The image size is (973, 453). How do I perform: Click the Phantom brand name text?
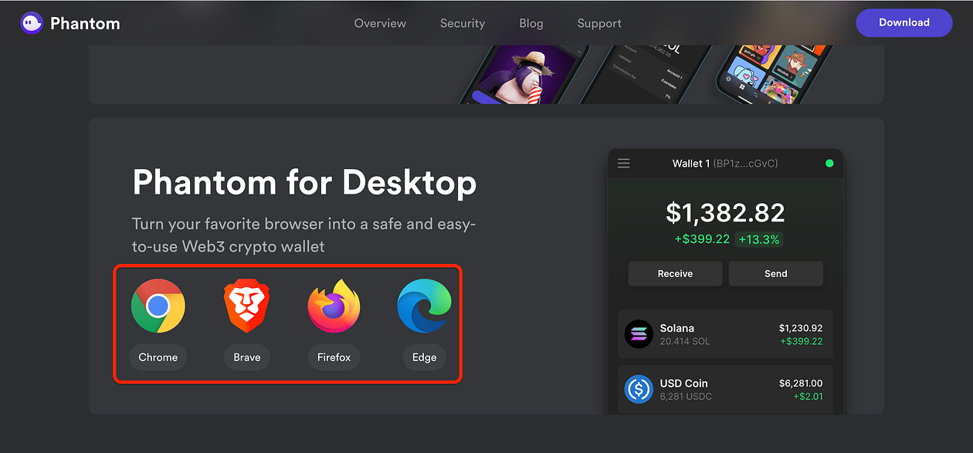(85, 23)
